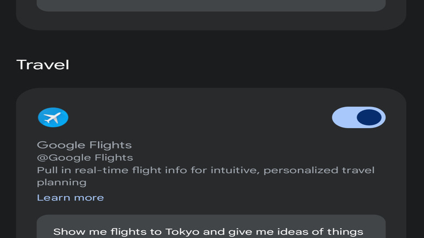Click the dark background beside Travel heading
The width and height of the screenshot is (424, 238).
coord(245,65)
